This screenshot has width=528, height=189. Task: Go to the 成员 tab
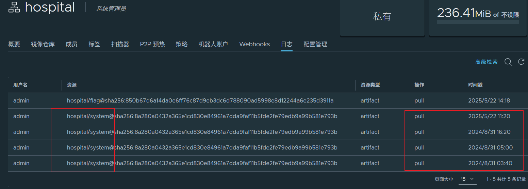[71, 44]
